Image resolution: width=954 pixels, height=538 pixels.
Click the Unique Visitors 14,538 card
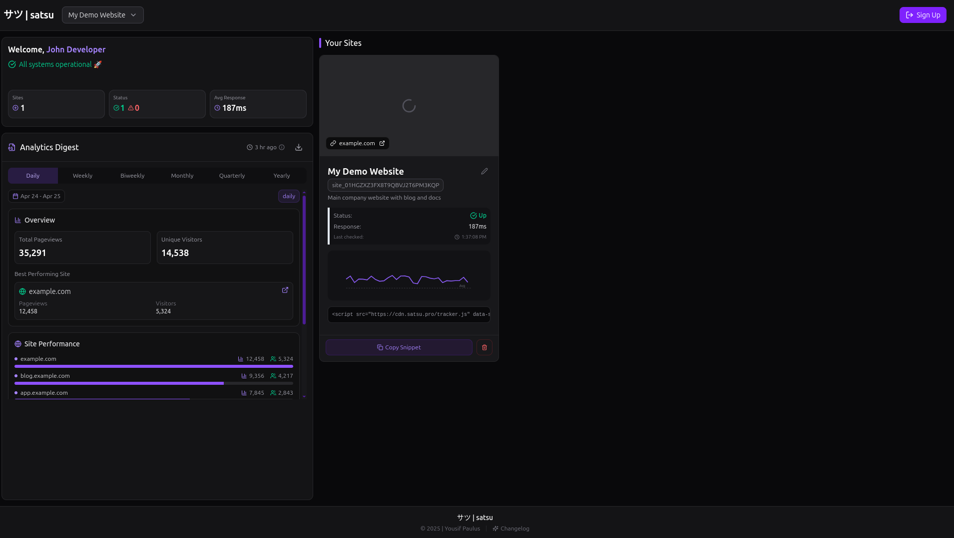pyautogui.click(x=225, y=248)
